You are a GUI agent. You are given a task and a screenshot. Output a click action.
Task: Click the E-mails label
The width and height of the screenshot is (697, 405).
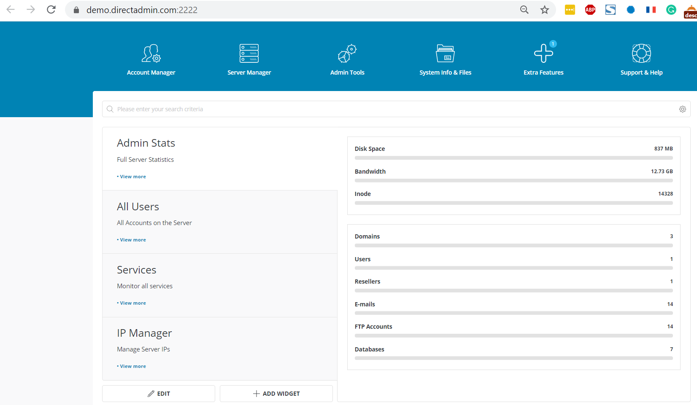(x=365, y=304)
